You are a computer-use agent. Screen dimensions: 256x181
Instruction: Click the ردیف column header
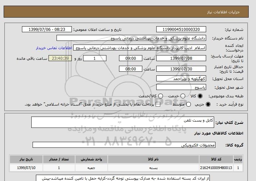click(238, 159)
